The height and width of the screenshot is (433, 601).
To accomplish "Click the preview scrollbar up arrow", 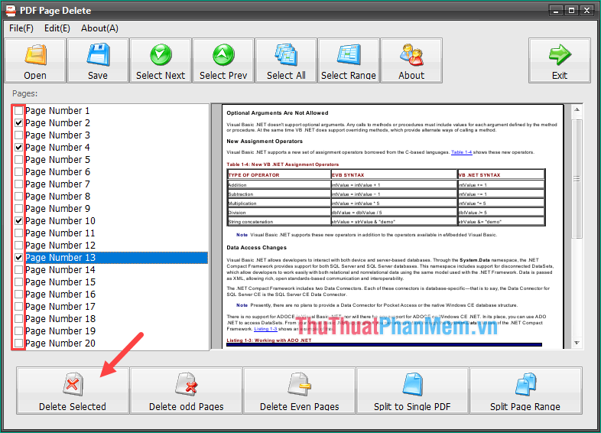I will [577, 110].
